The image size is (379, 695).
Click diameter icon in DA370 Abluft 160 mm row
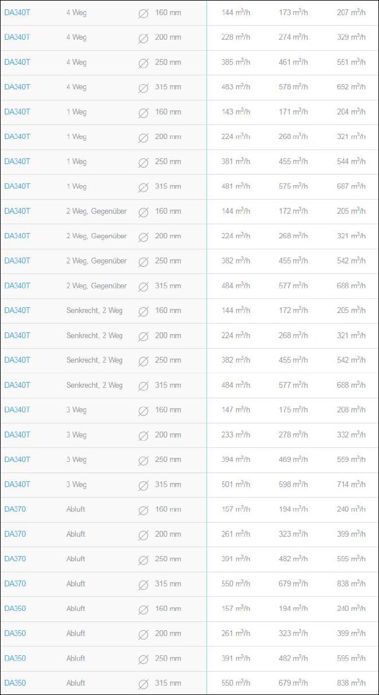(143, 510)
